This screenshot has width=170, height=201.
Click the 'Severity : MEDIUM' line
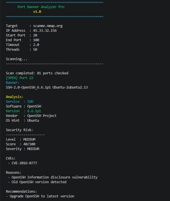click(23, 149)
